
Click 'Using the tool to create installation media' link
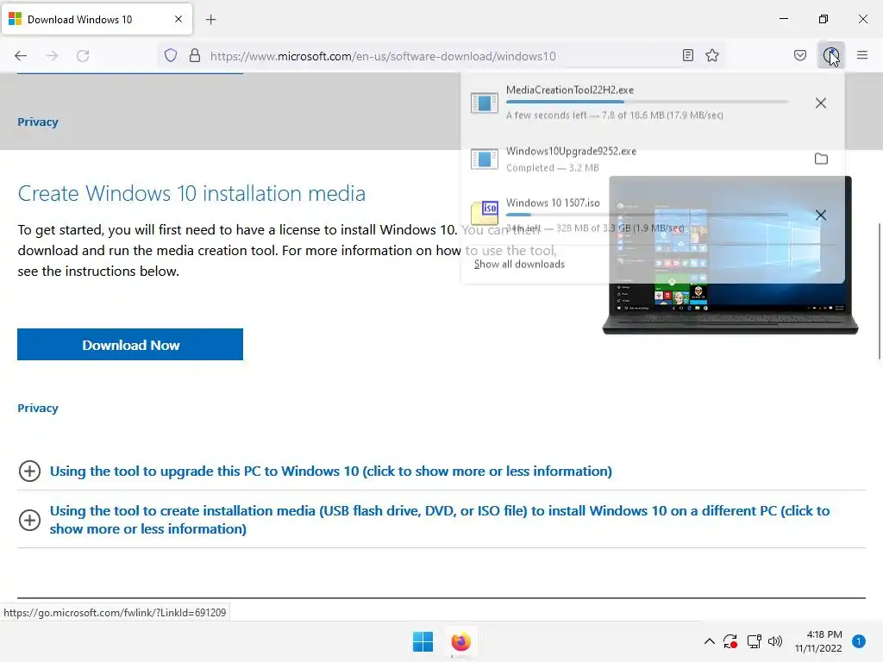pos(440,520)
